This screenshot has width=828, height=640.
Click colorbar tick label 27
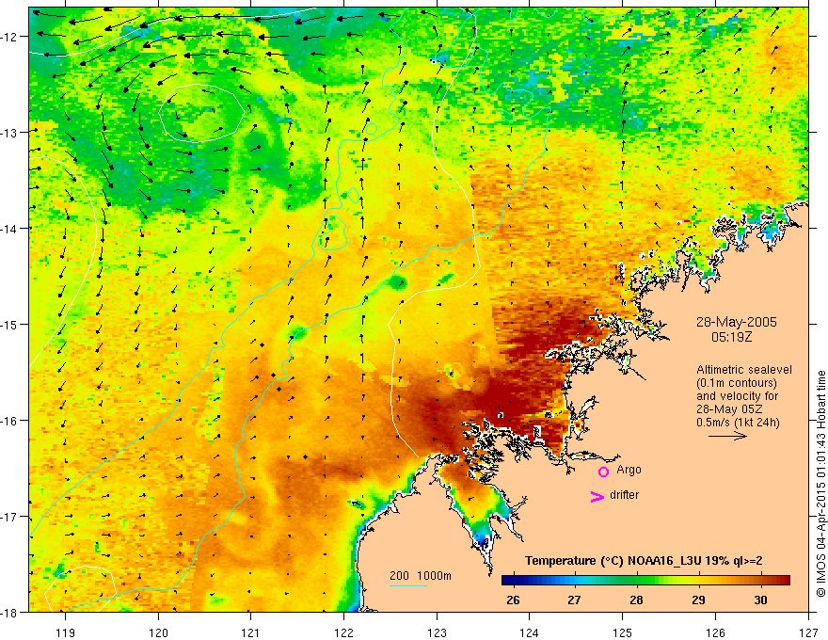point(575,600)
